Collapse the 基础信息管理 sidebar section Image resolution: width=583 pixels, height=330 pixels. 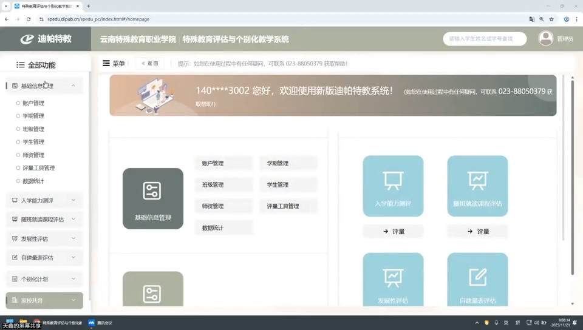[x=73, y=86]
